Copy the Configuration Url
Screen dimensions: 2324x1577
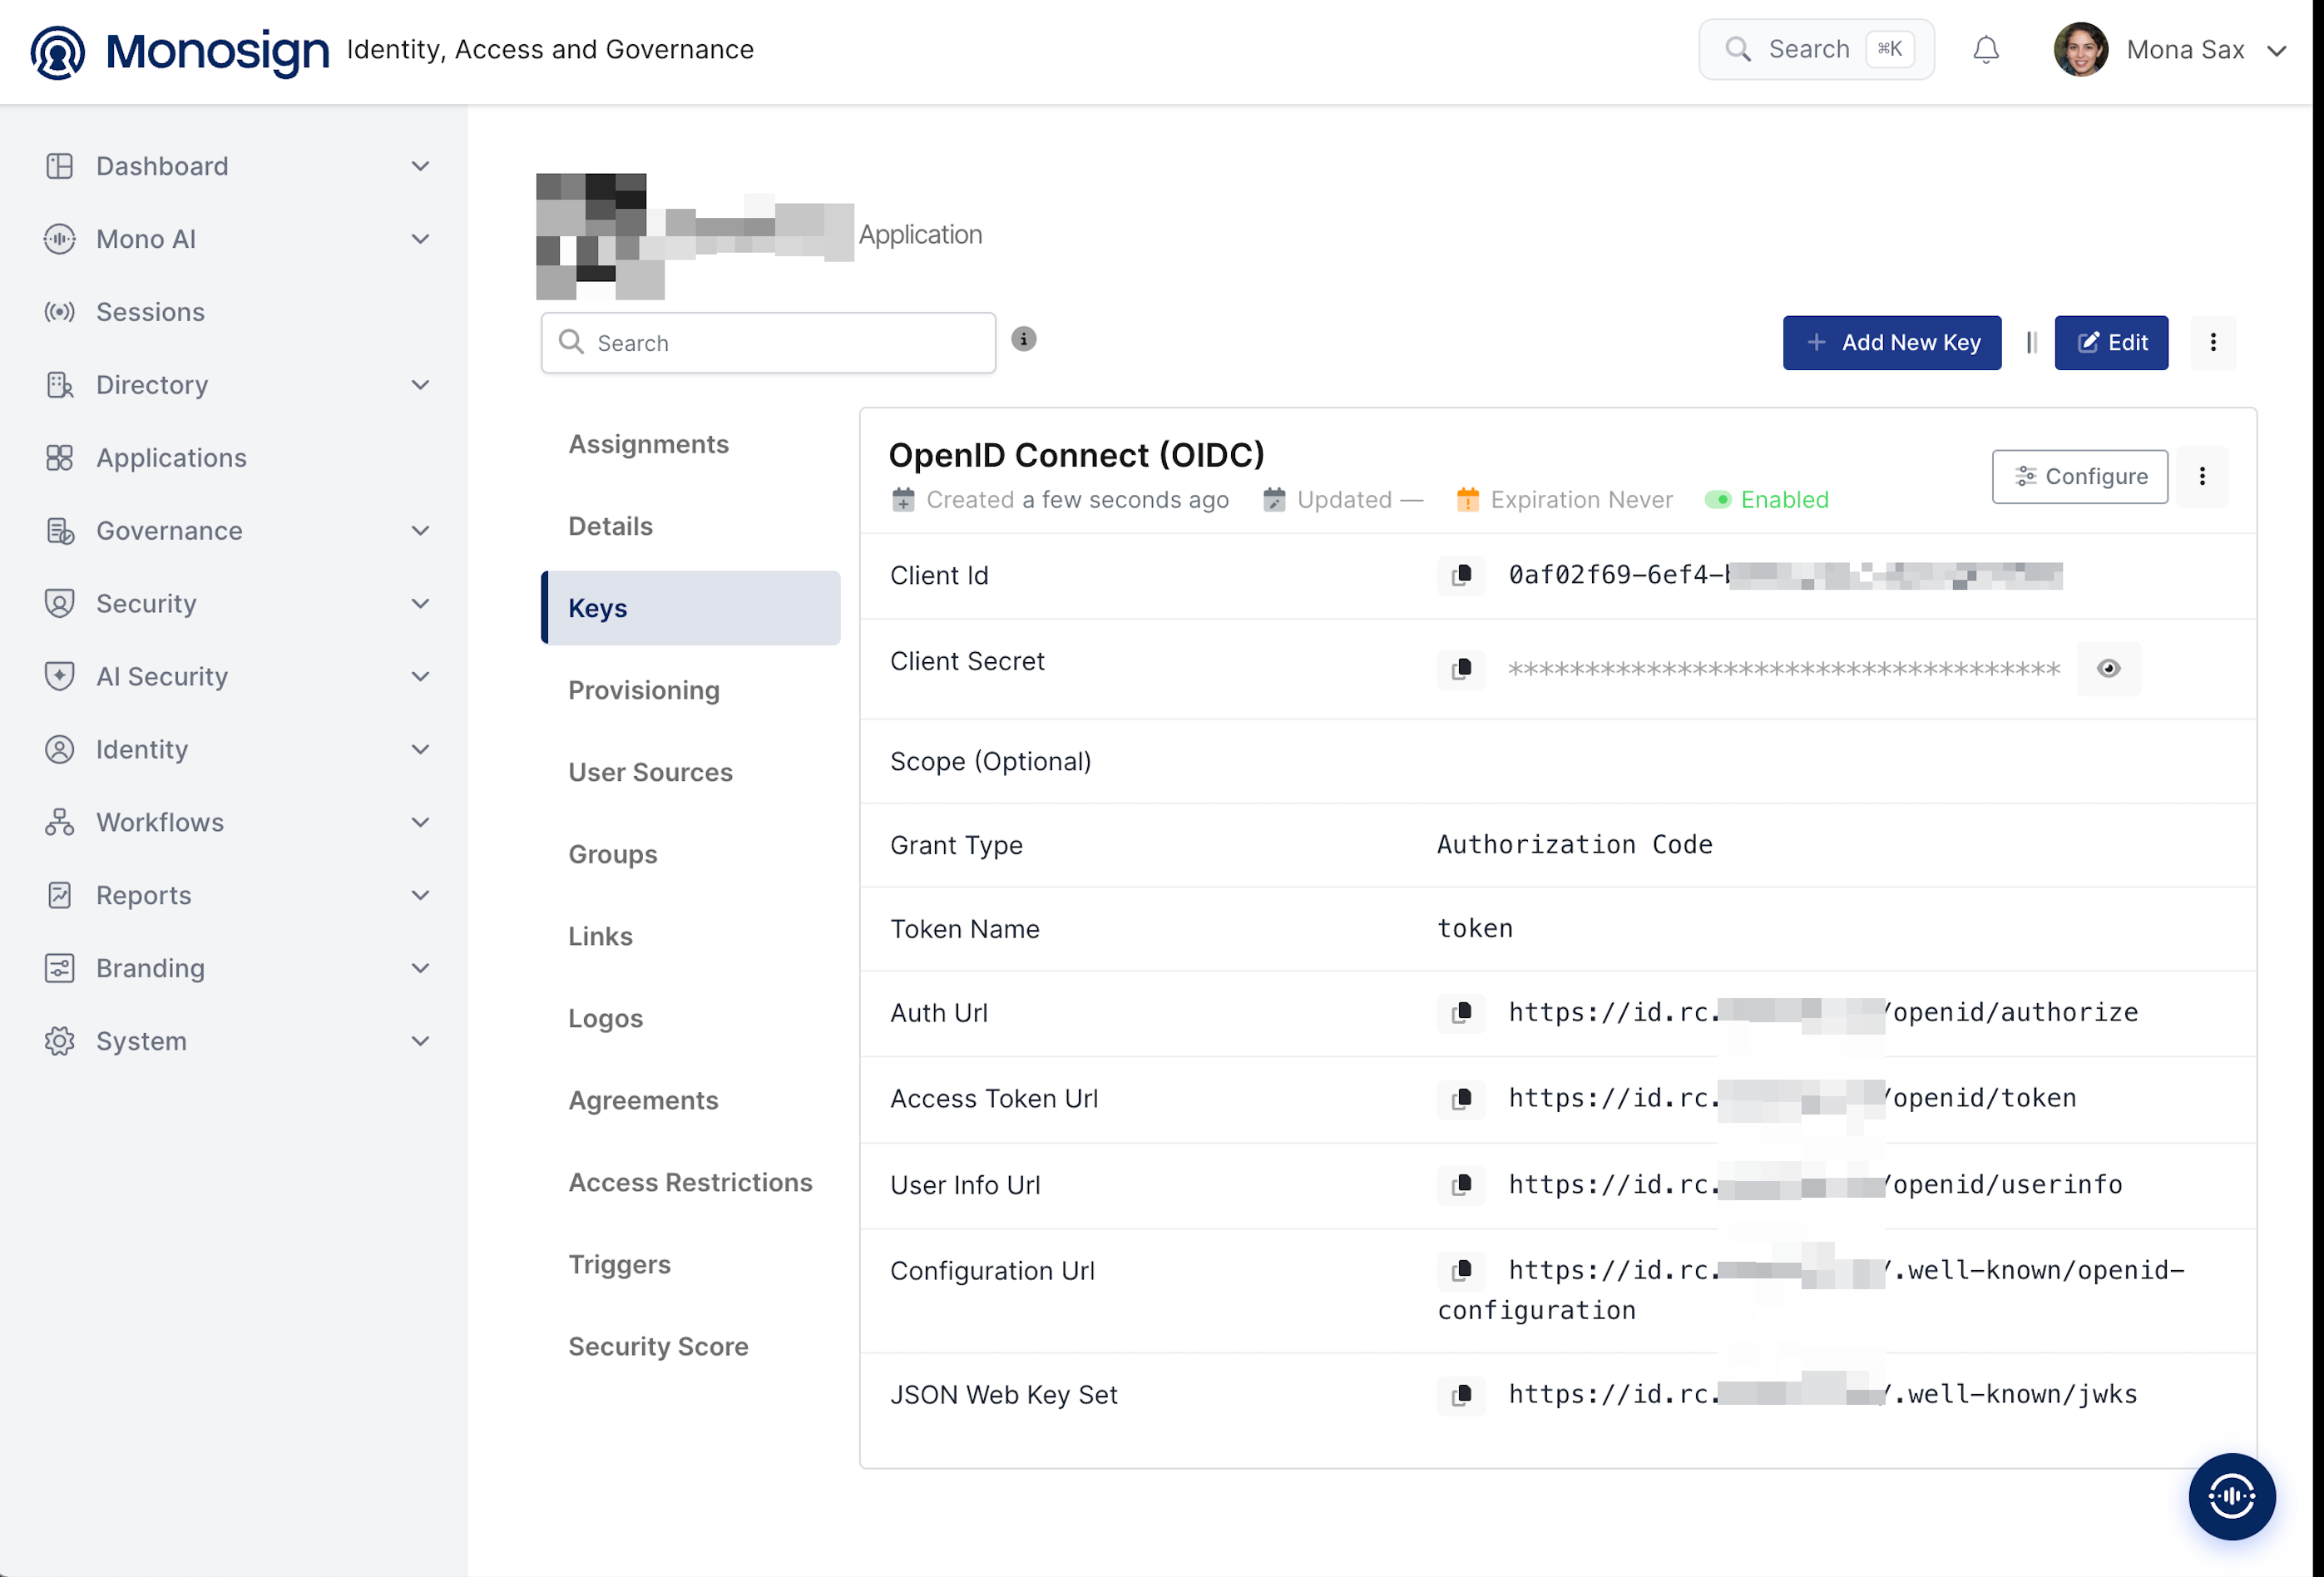point(1461,1271)
